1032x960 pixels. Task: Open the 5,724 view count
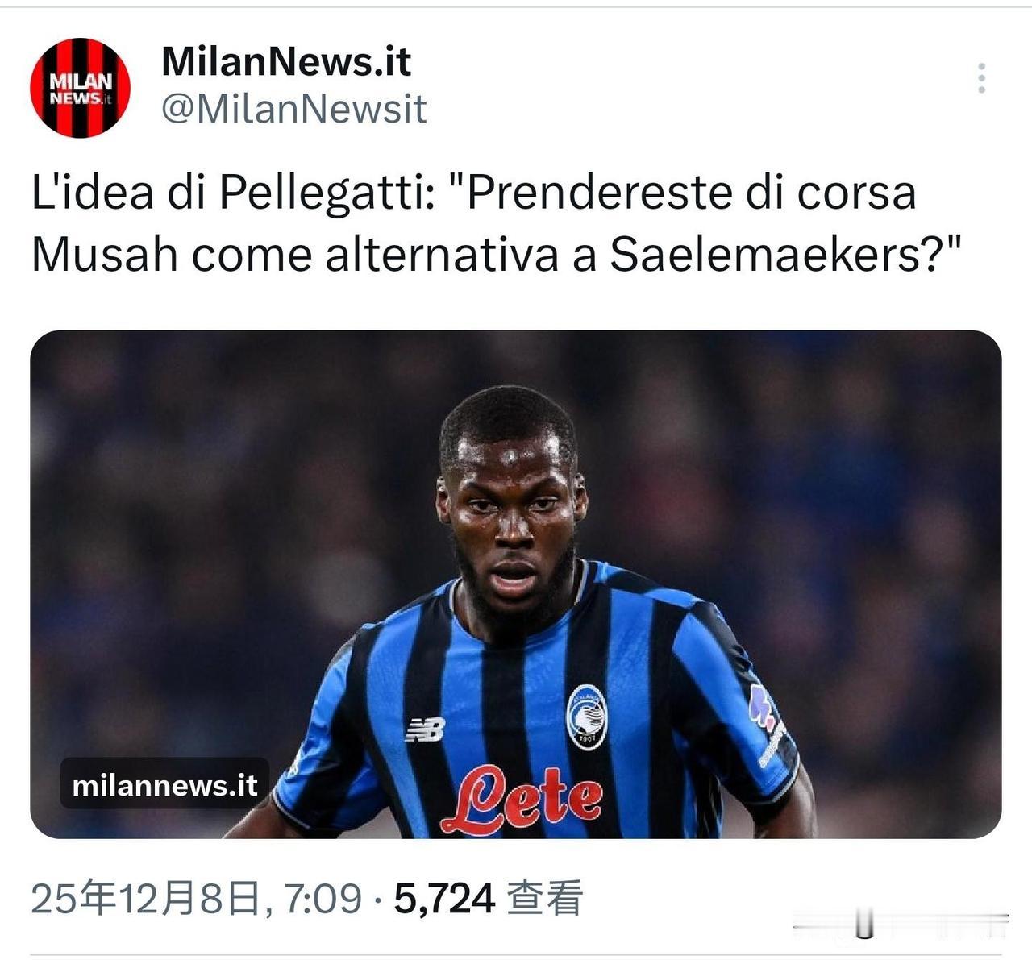coord(443,898)
